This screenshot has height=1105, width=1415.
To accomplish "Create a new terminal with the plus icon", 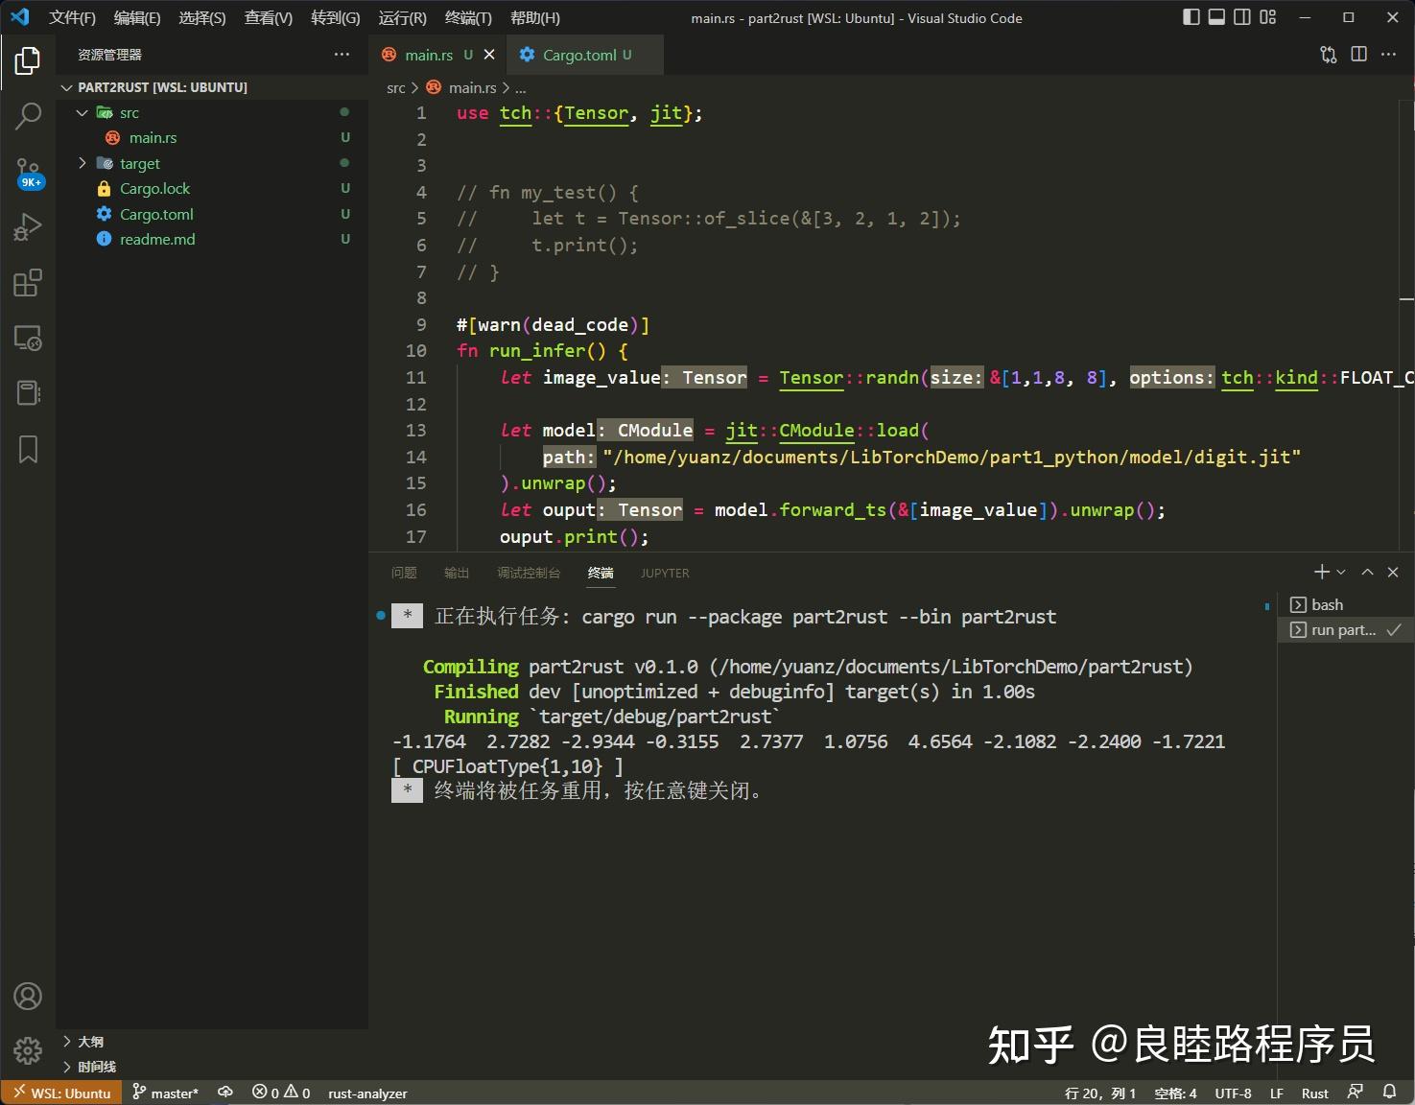I will 1320,572.
